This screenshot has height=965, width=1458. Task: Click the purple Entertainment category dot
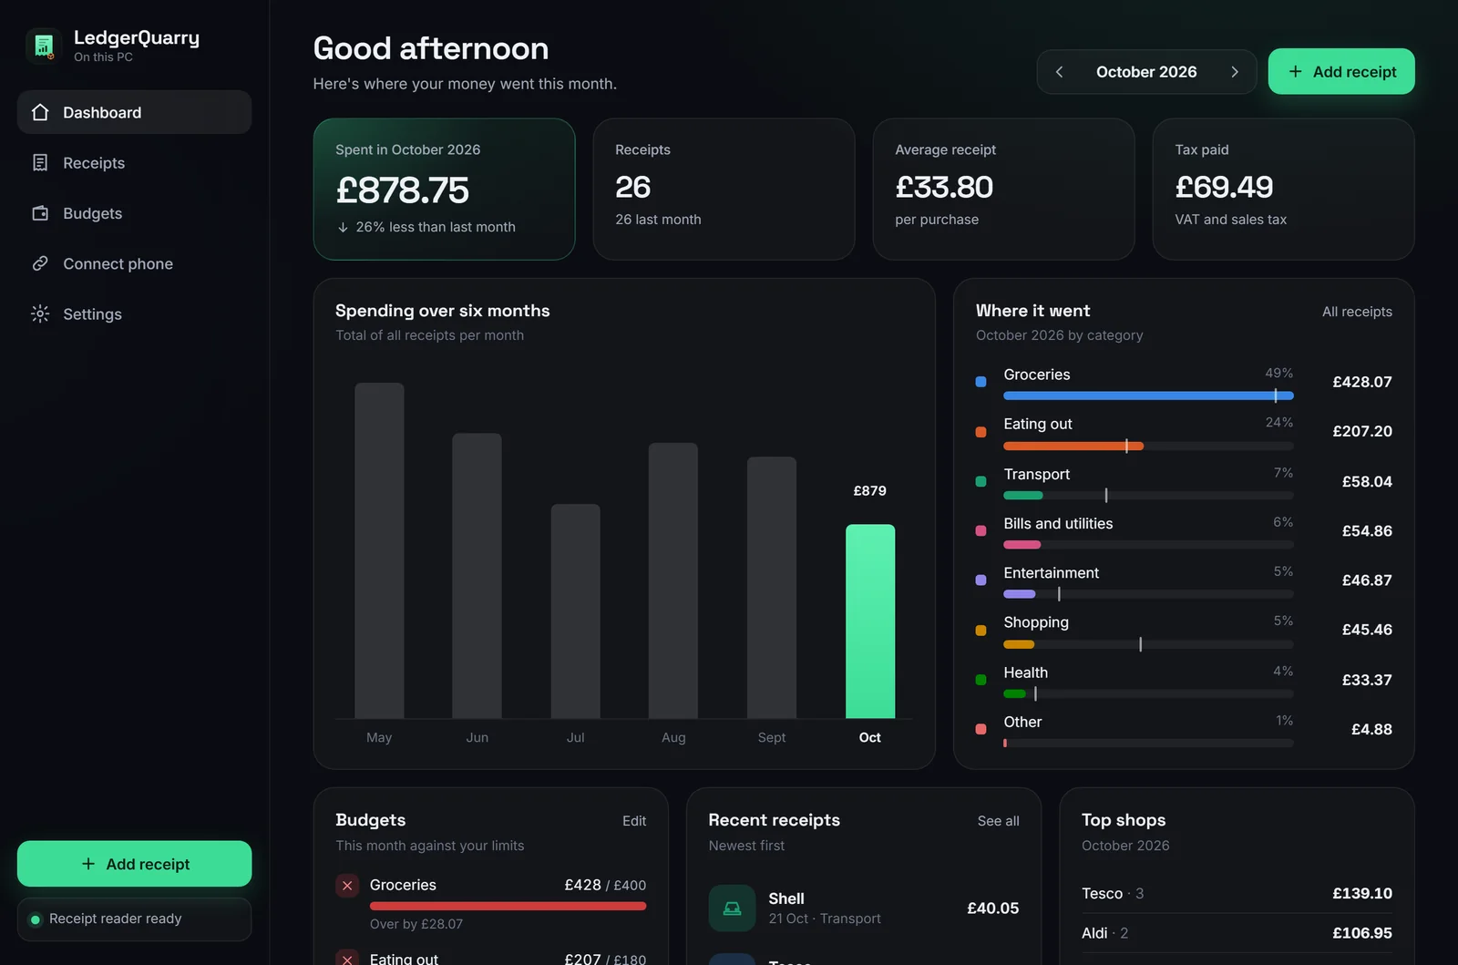(981, 580)
